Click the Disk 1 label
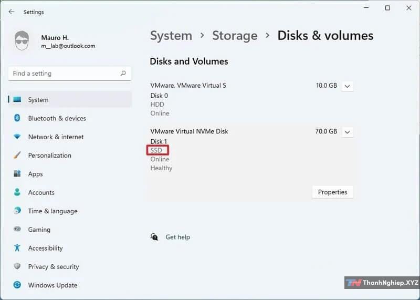Screen dimensions: 420x300 point(159,141)
